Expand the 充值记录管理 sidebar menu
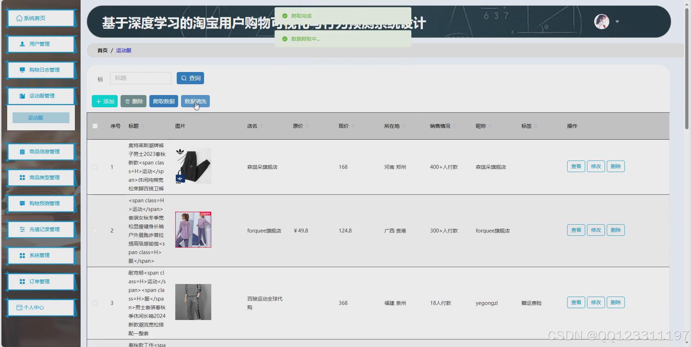Screen dimensions: 691x347 coord(41,229)
